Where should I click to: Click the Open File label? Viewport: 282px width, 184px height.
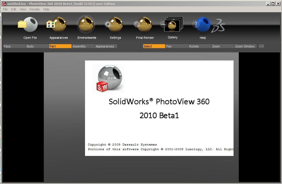(x=30, y=38)
